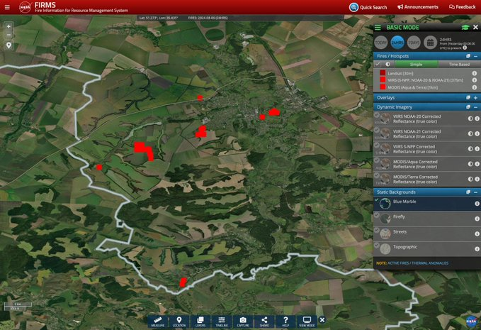Zoom in on the map
Image resolution: width=481 pixels, height=330 pixels.
[9, 26]
